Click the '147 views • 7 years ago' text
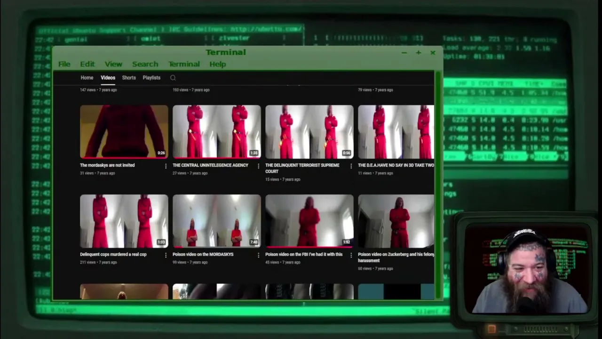Viewport: 602px width, 339px height. 98,90
